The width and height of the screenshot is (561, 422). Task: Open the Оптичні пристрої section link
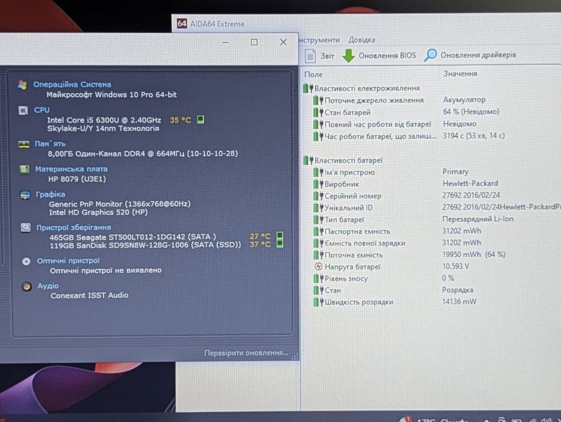69,261
